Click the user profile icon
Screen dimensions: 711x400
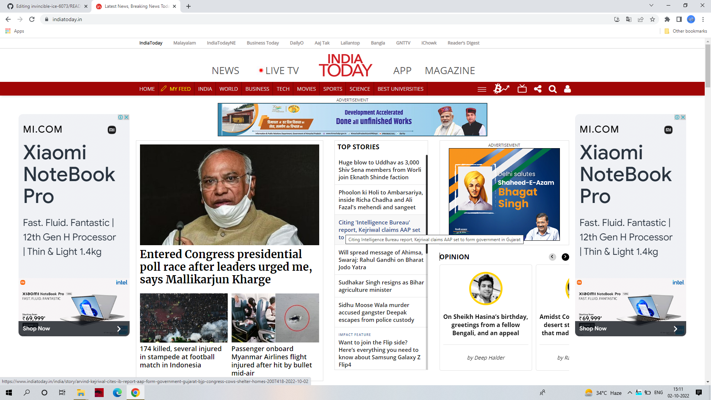(x=567, y=89)
